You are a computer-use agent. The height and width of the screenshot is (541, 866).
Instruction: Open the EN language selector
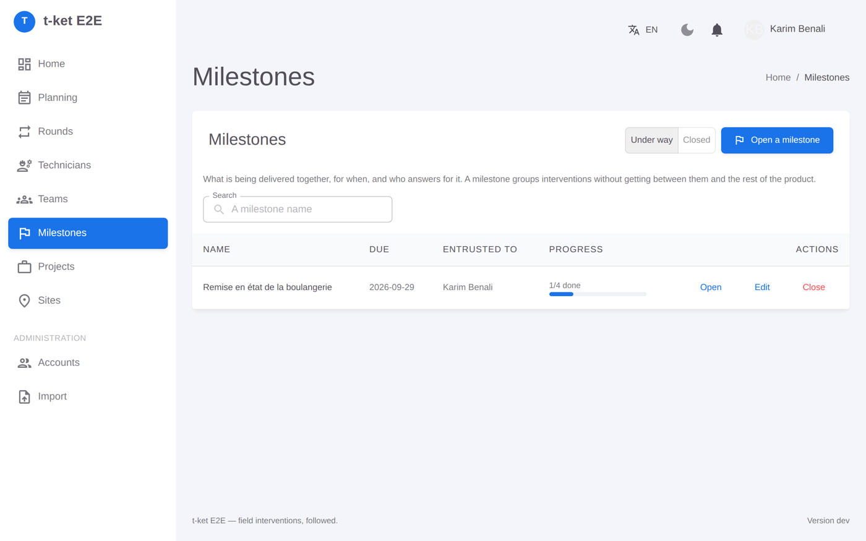[x=643, y=30]
